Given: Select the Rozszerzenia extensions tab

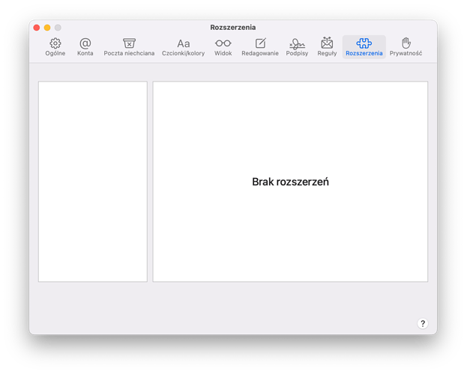Looking at the screenshot, I should pyautogui.click(x=364, y=47).
